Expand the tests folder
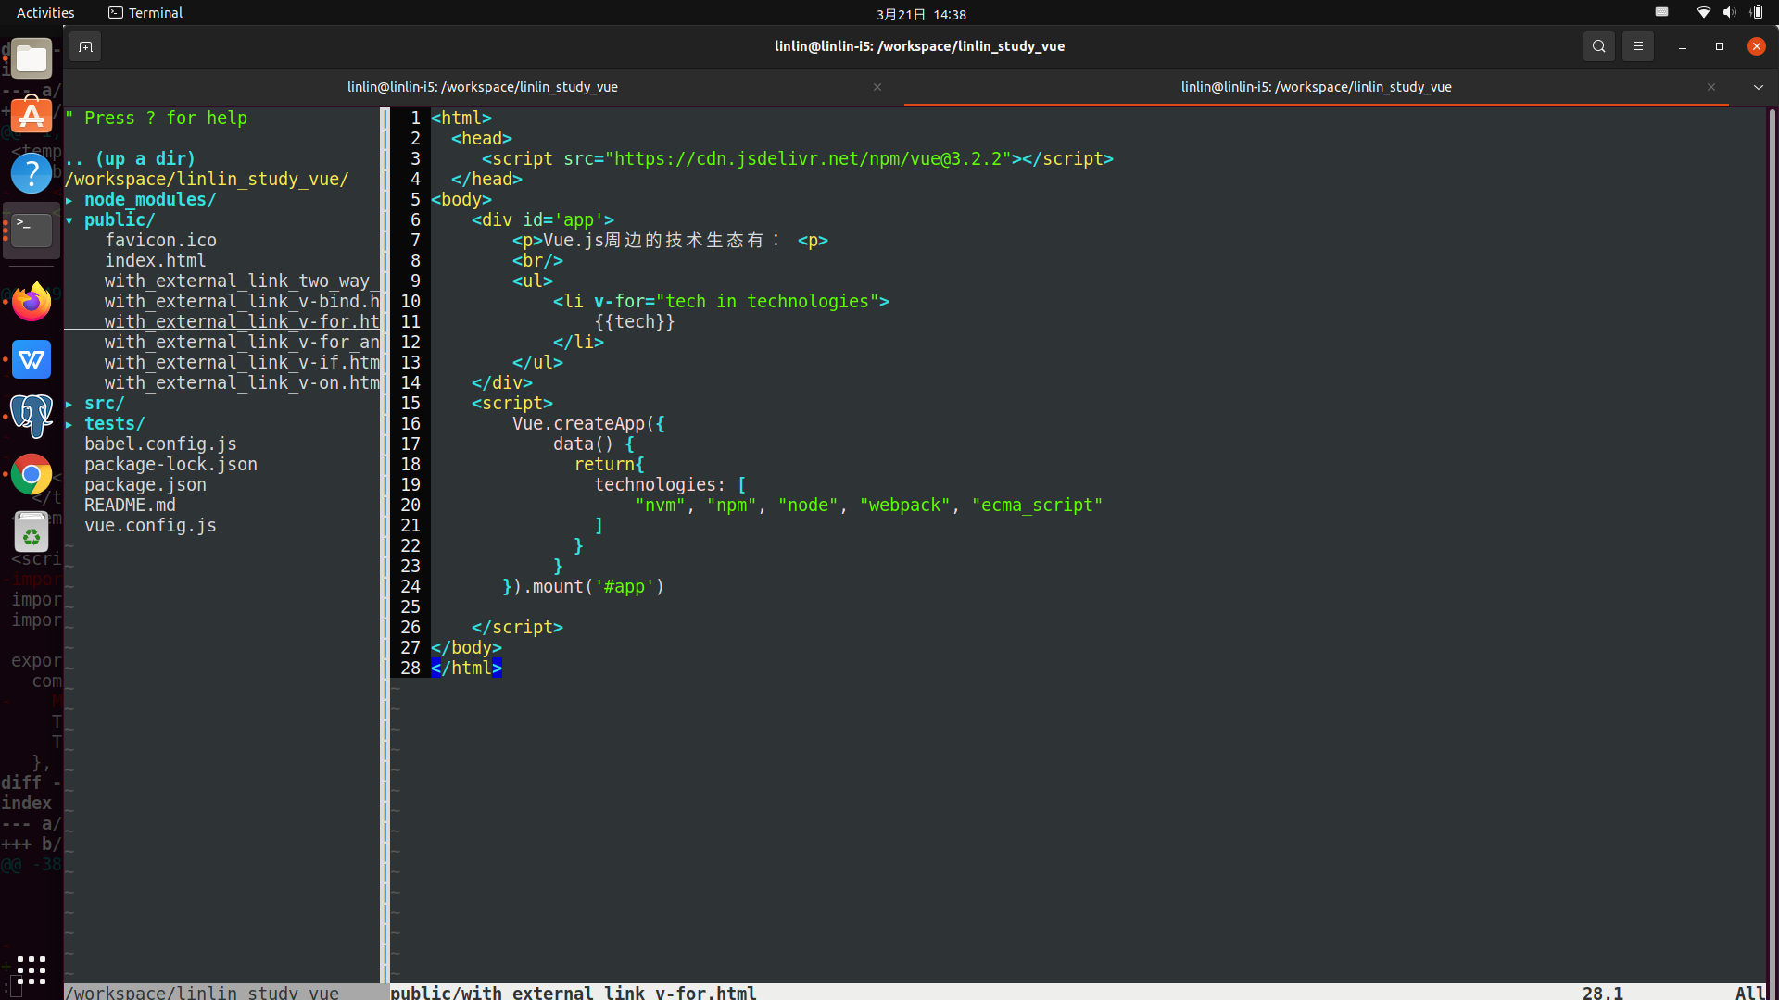The image size is (1779, 1000). 113,423
